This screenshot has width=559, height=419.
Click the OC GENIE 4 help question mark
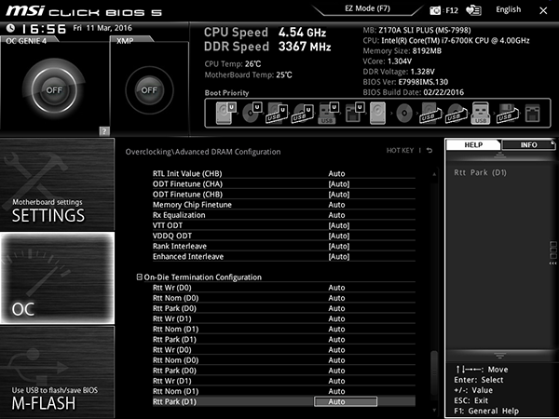coord(104,131)
